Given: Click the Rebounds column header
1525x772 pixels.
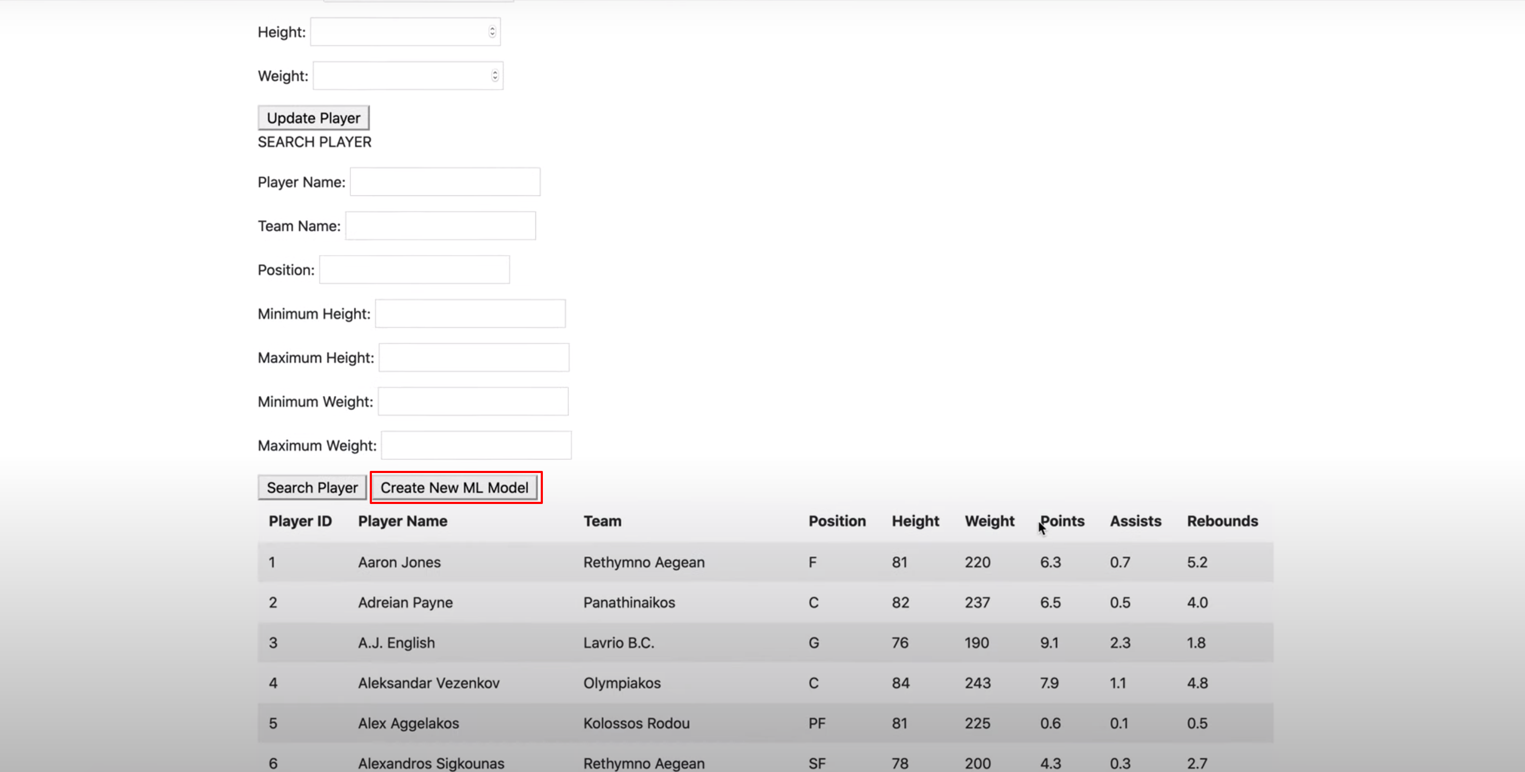Looking at the screenshot, I should tap(1222, 521).
